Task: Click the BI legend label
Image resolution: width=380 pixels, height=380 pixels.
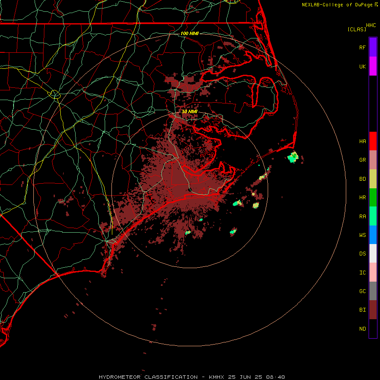Action: [x=362, y=310]
